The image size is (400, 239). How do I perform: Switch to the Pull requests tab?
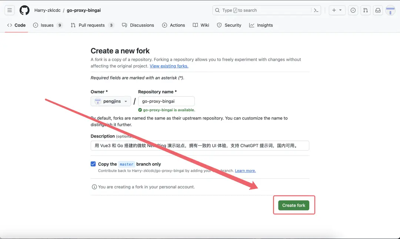(x=92, y=25)
